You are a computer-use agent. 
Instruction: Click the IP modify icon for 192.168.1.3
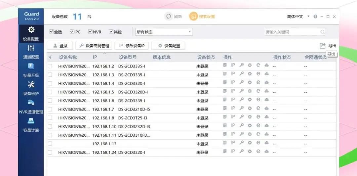[233, 74]
